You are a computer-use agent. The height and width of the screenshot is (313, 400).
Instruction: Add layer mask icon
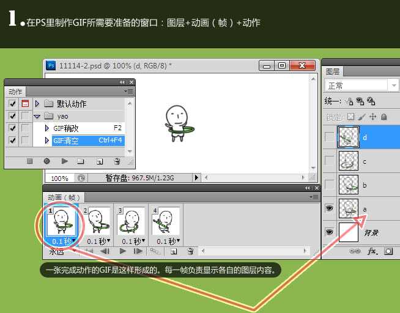[x=388, y=251]
